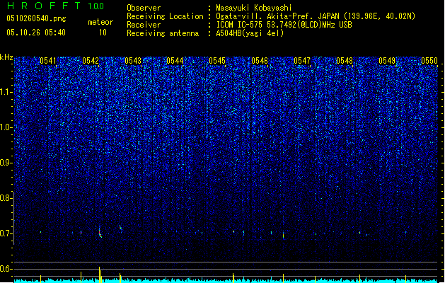Click the kHz axis unit label
The height and width of the screenshot is (283, 445).
click(x=6, y=57)
